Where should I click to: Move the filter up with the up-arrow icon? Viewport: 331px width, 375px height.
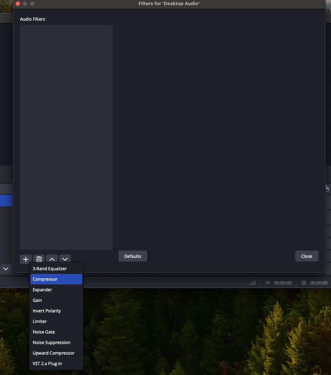tap(52, 259)
